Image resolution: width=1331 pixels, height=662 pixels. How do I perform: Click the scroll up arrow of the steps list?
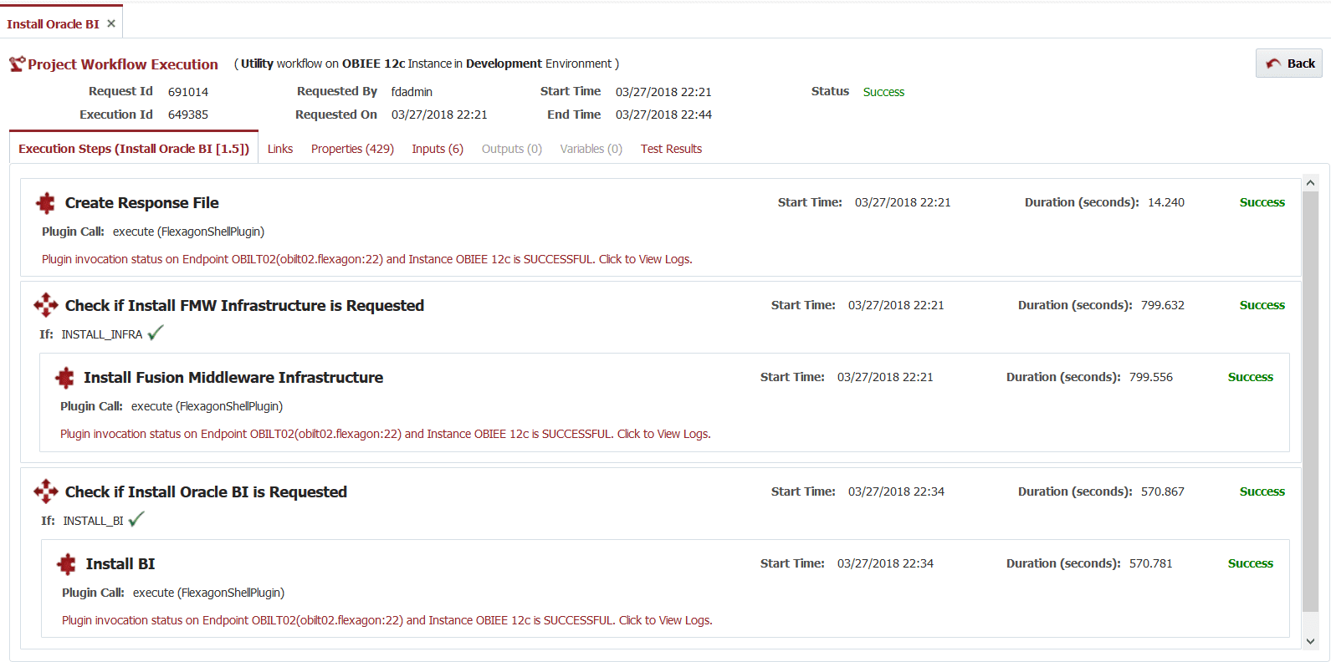tap(1311, 182)
